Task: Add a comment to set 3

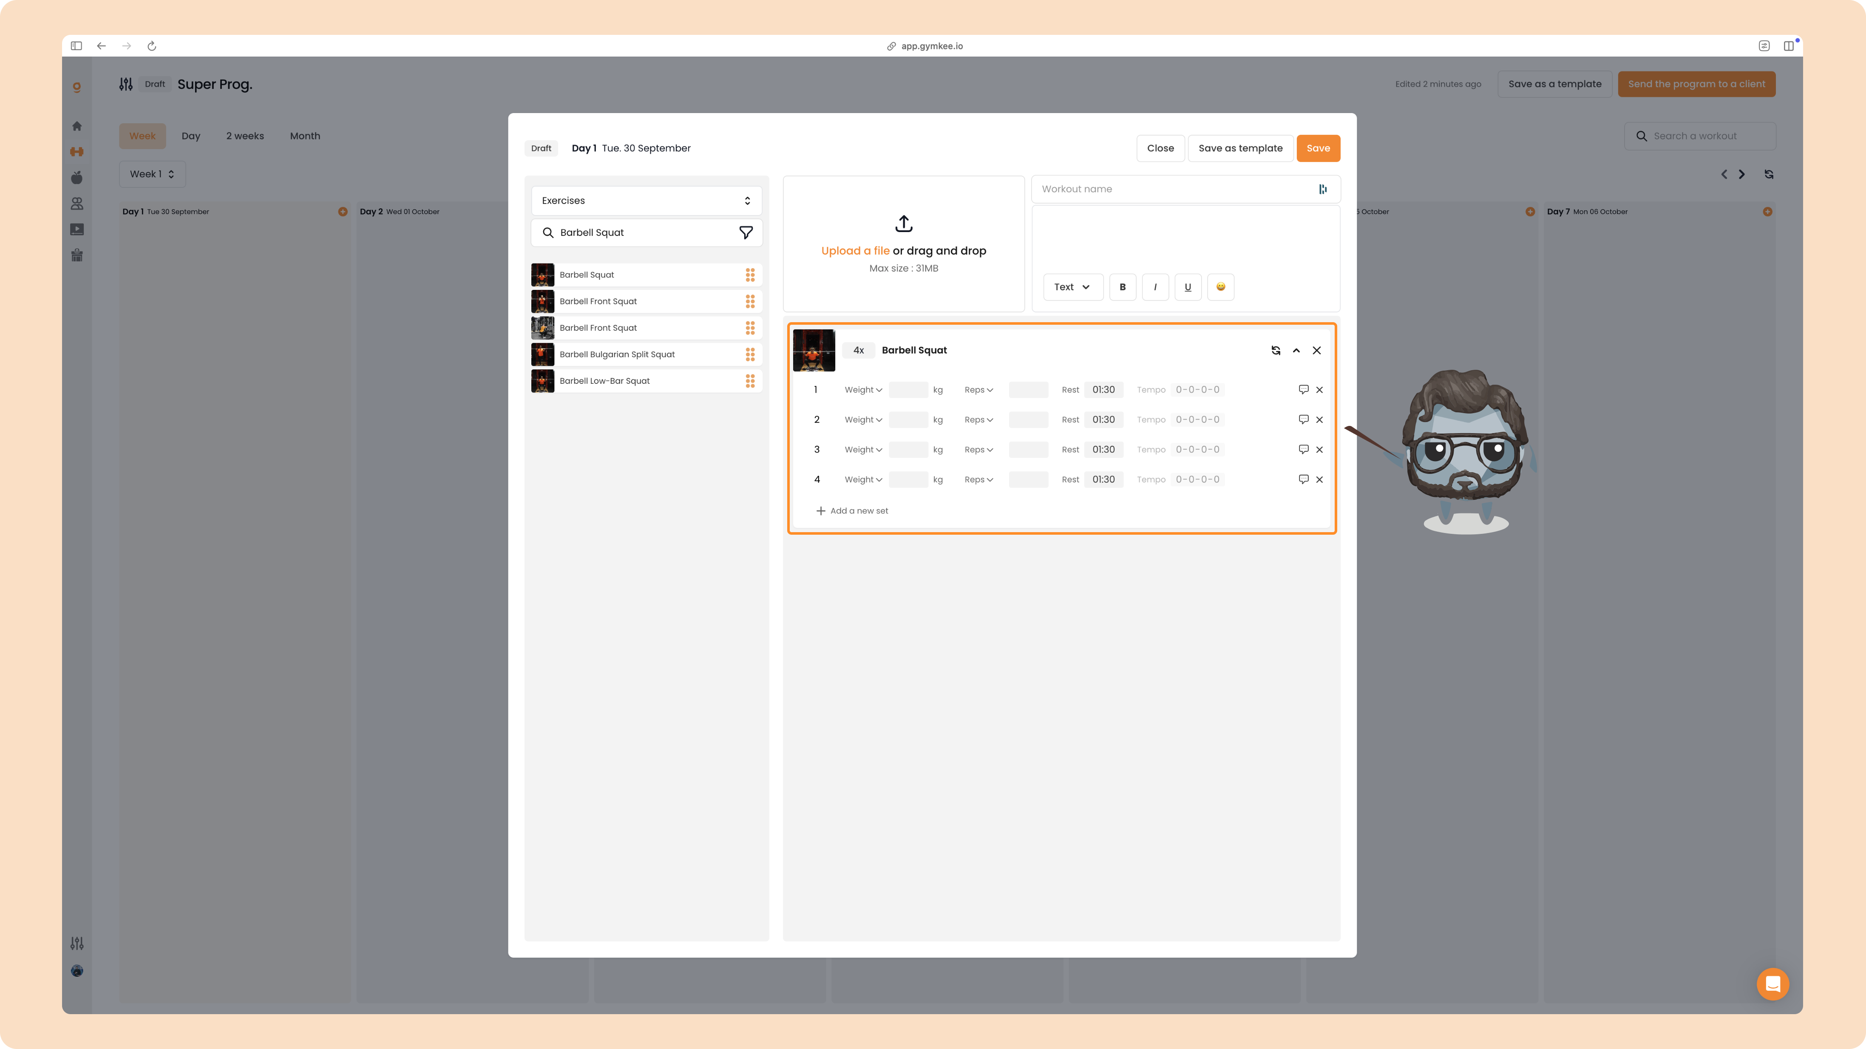Action: point(1303,449)
